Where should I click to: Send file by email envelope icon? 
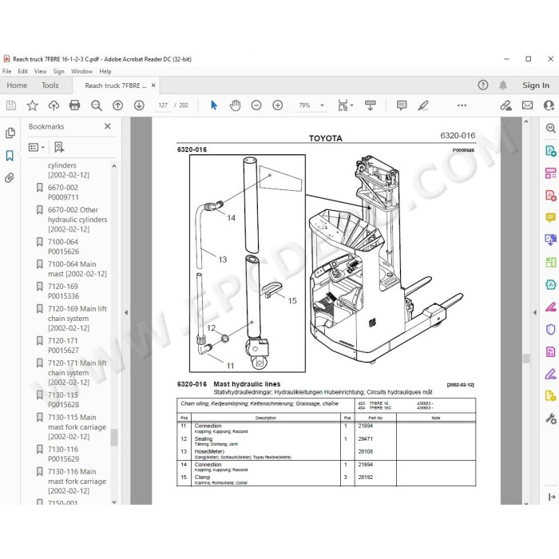[528, 105]
